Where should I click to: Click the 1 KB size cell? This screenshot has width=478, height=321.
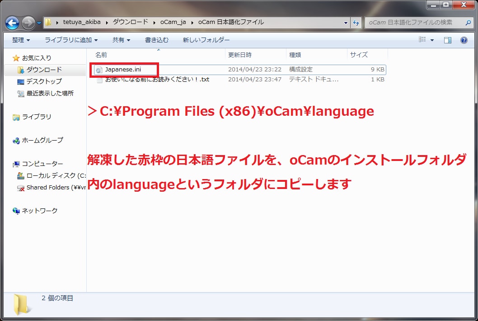click(x=377, y=80)
